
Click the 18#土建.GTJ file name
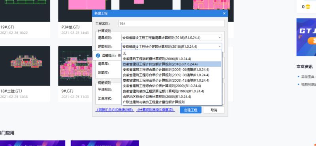click(11, 91)
